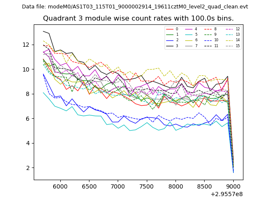This screenshot has height=202, width=270.
Task: Select the green dashed legend line for module 9
Action: click(x=208, y=35)
